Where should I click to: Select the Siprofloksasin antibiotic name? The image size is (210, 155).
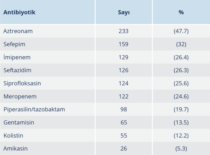pyautogui.click(x=22, y=83)
